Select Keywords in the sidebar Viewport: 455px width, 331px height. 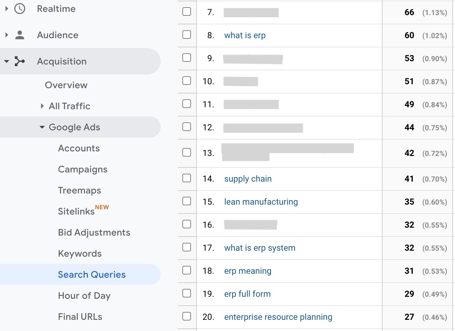tap(80, 253)
